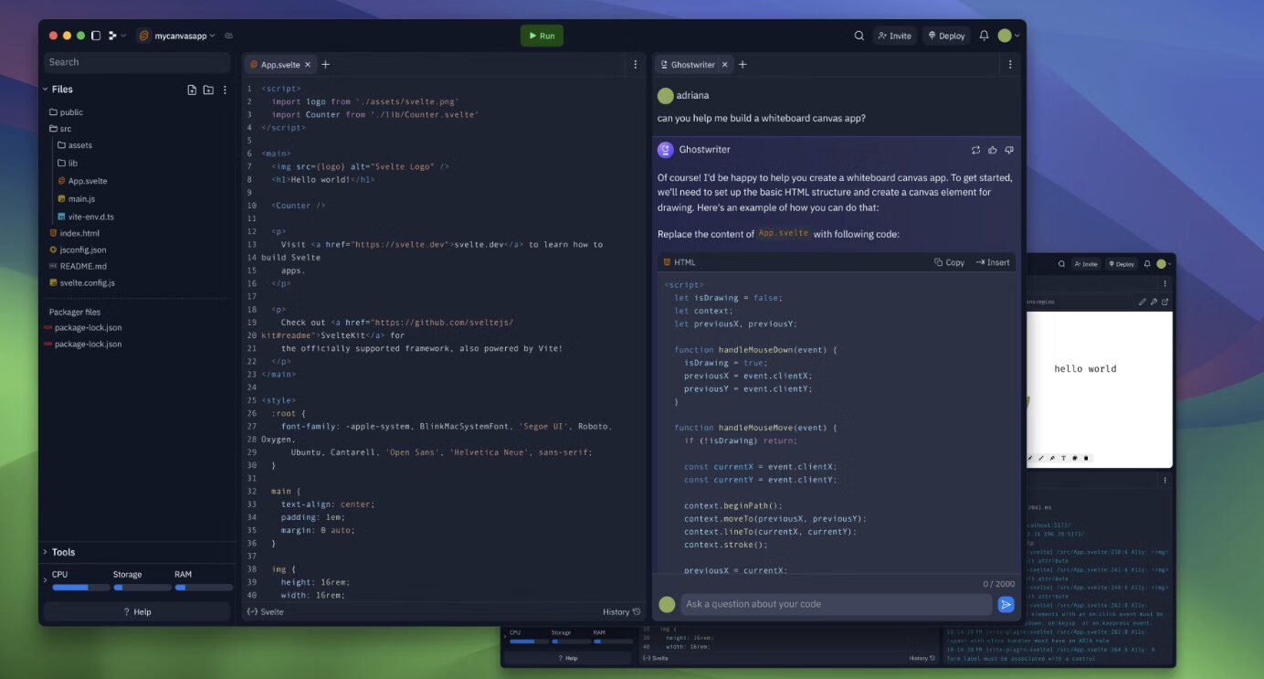1264x679 pixels.
Task: Click the search magnifier icon in front window header
Action: (x=858, y=36)
